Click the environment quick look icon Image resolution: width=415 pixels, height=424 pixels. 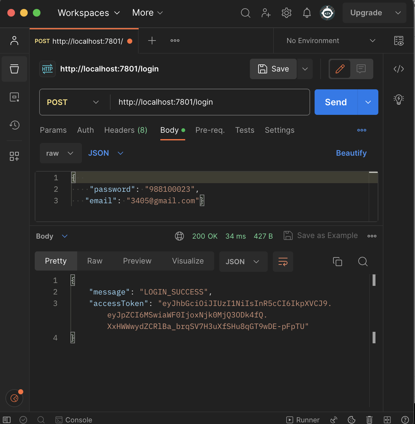coord(399,41)
